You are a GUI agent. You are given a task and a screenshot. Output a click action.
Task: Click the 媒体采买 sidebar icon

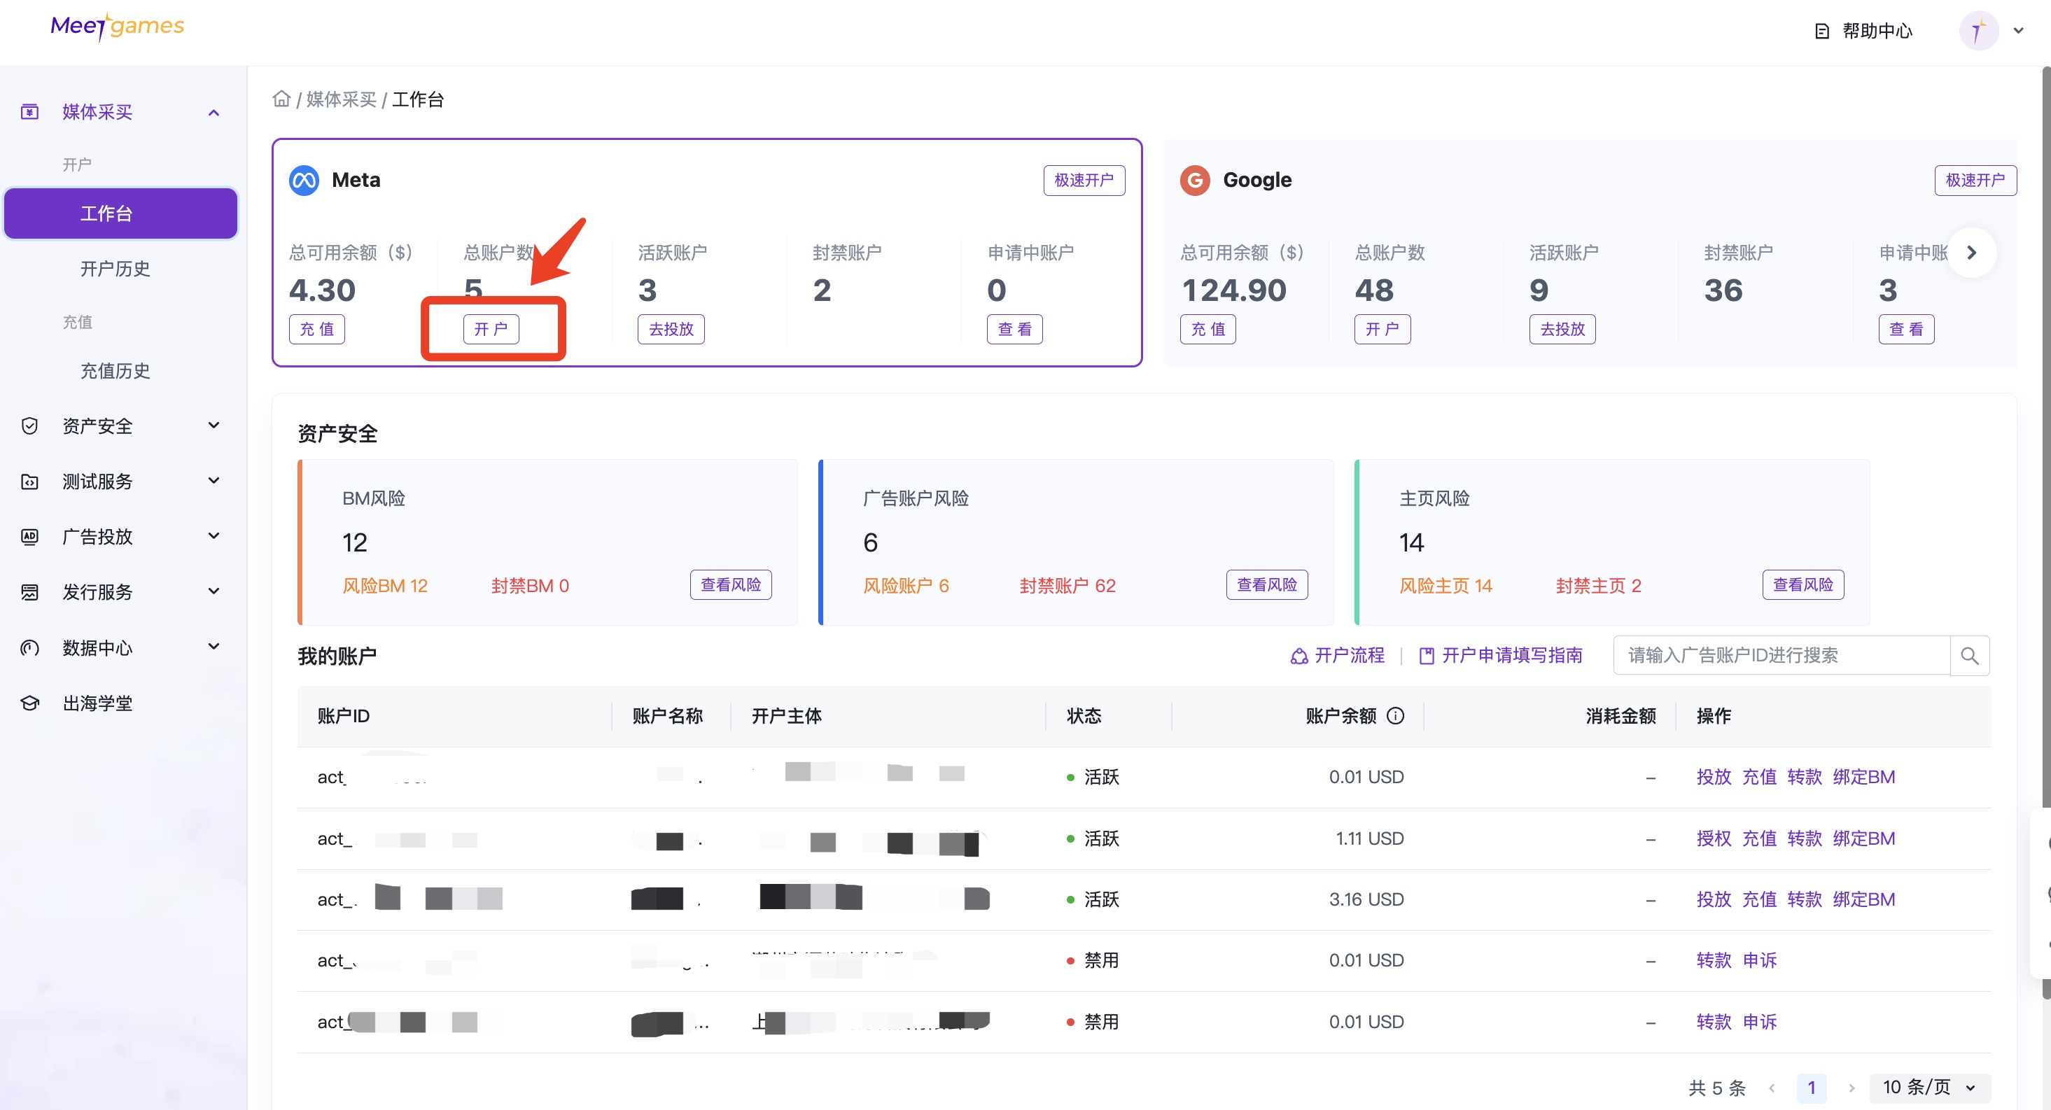(x=29, y=111)
